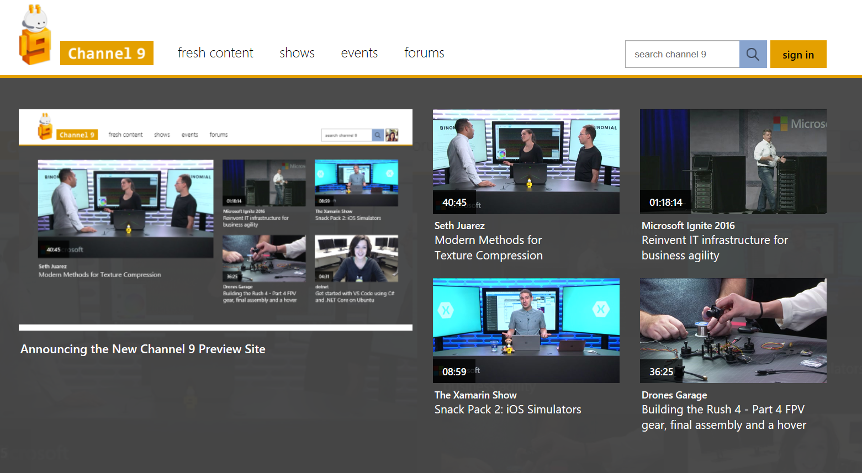862x473 pixels.
Task: Type in the search channel 9 field
Action: pos(682,54)
